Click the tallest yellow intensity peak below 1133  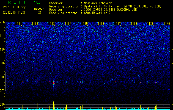[x=54, y=105]
